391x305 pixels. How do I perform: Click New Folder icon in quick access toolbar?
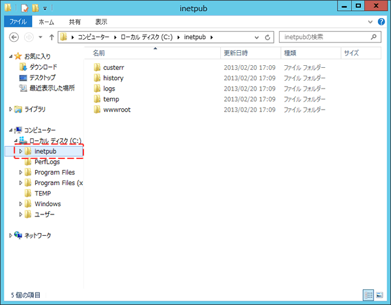pos(35,8)
